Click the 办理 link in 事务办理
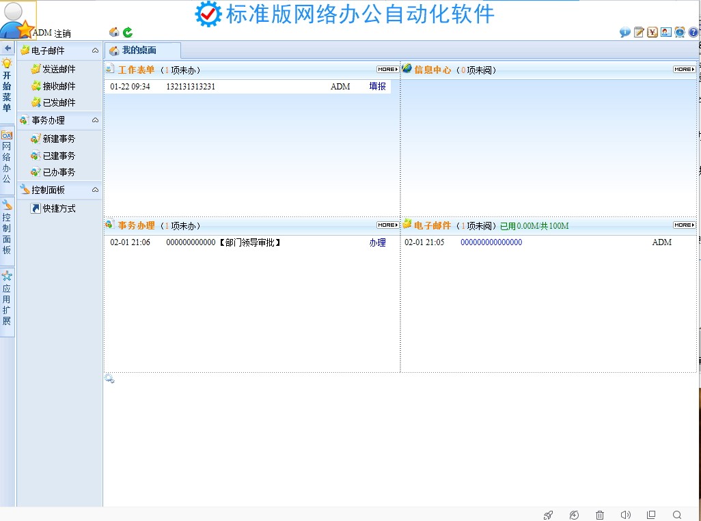This screenshot has height=521, width=701. point(377,242)
